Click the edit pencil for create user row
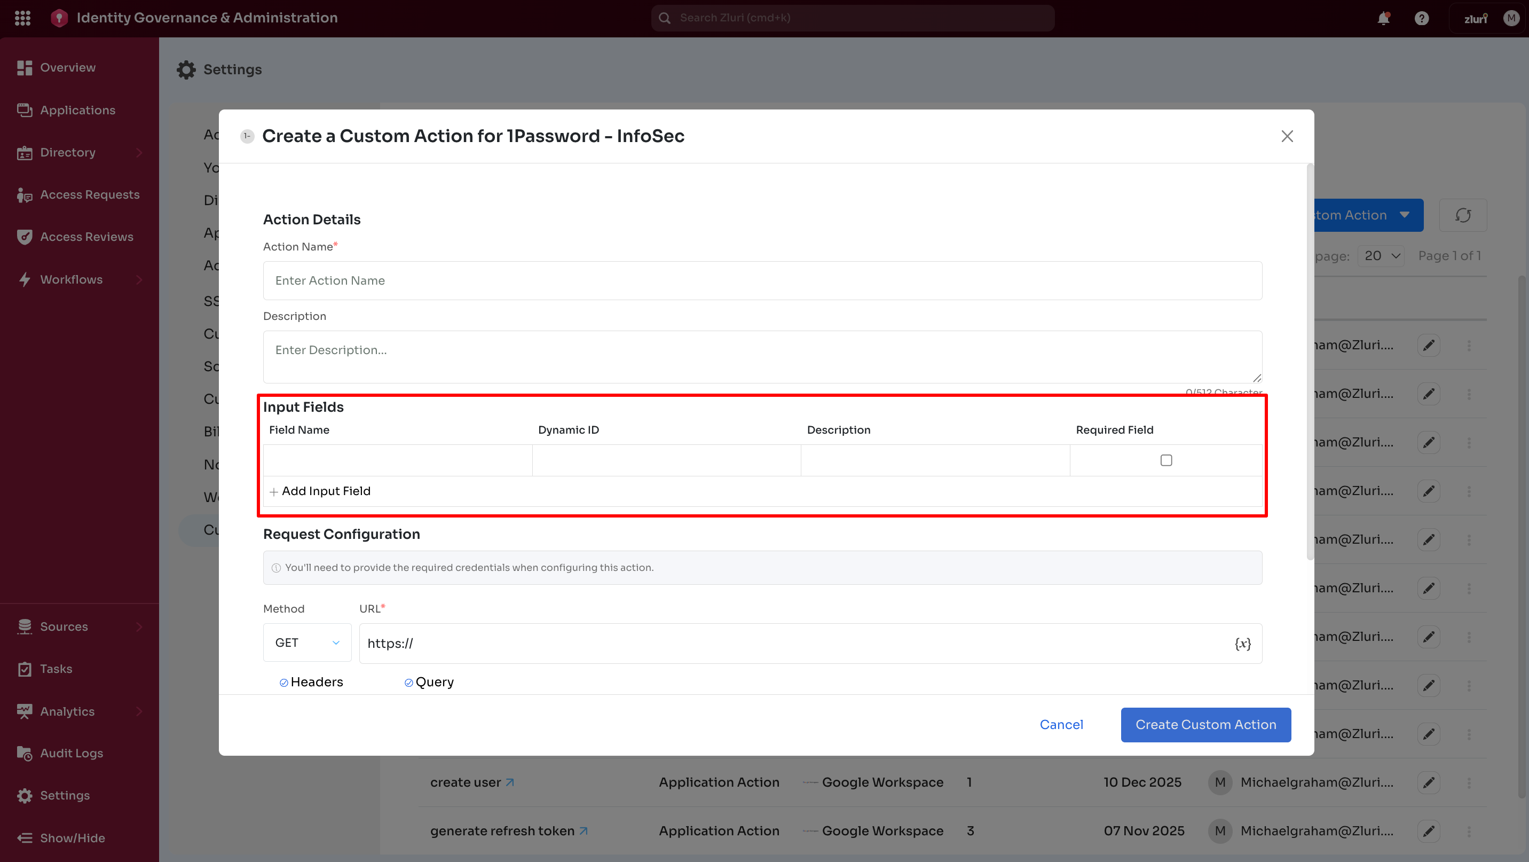 tap(1428, 782)
